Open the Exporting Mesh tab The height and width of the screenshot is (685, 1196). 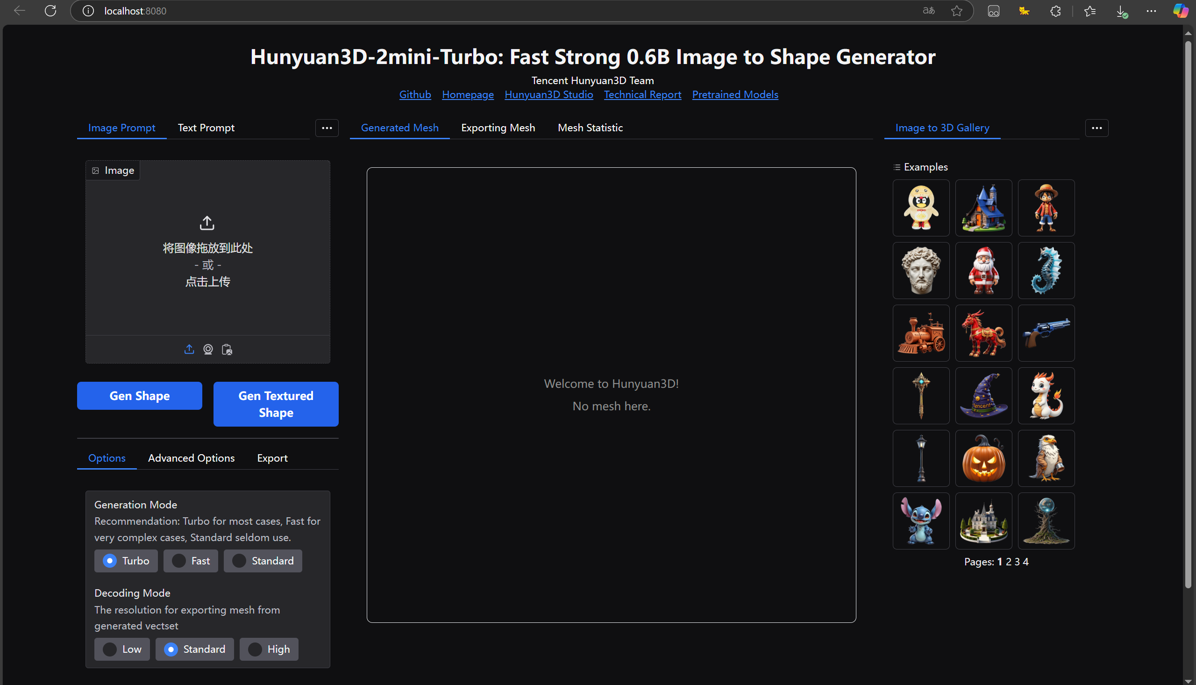pos(498,128)
